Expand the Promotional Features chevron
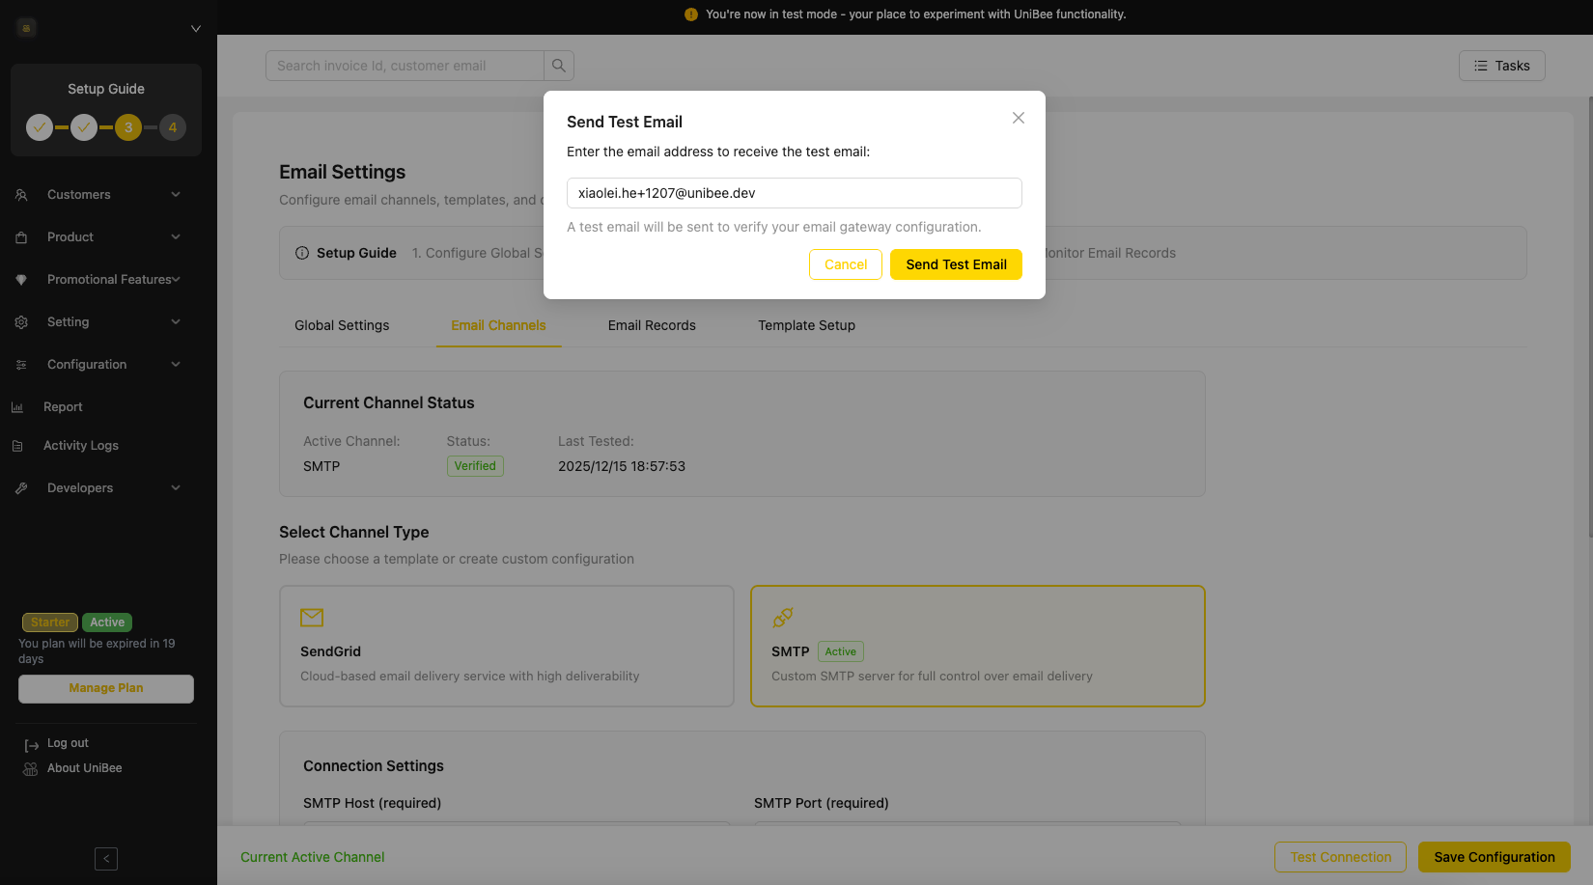This screenshot has height=885, width=1593. (176, 280)
